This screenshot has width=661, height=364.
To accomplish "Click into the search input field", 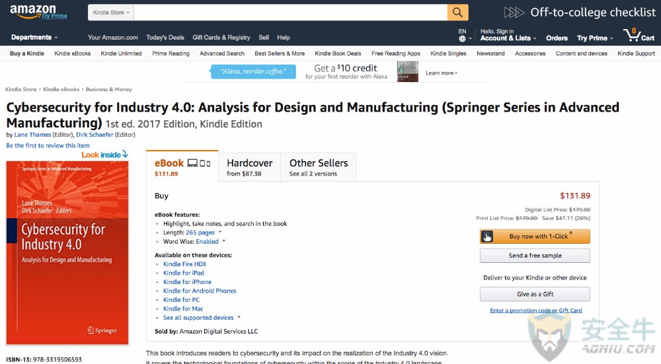I will pyautogui.click(x=290, y=12).
